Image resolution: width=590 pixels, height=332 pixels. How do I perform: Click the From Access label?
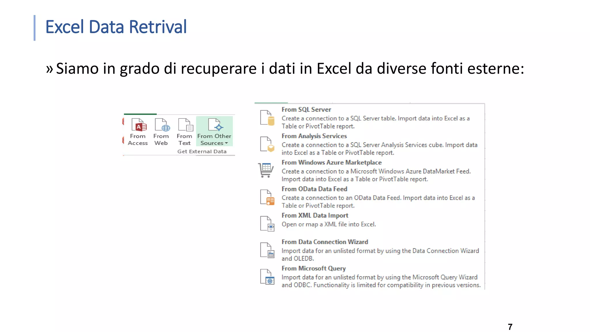[x=138, y=139]
